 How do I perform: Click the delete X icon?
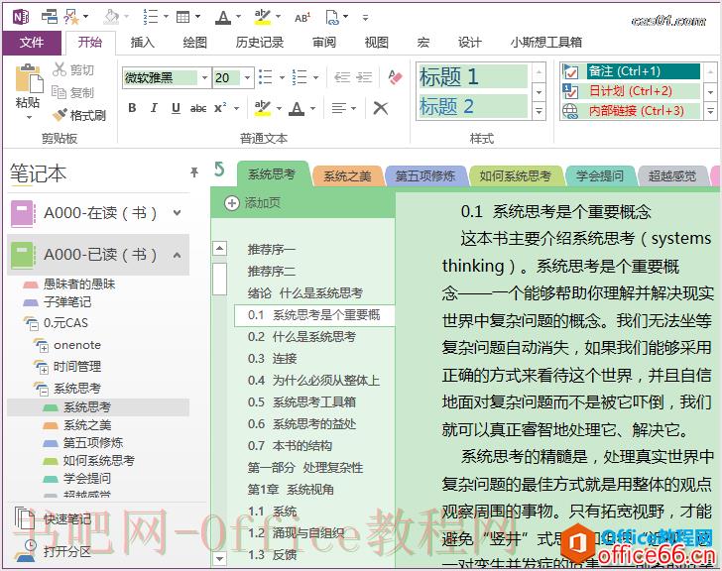[381, 108]
